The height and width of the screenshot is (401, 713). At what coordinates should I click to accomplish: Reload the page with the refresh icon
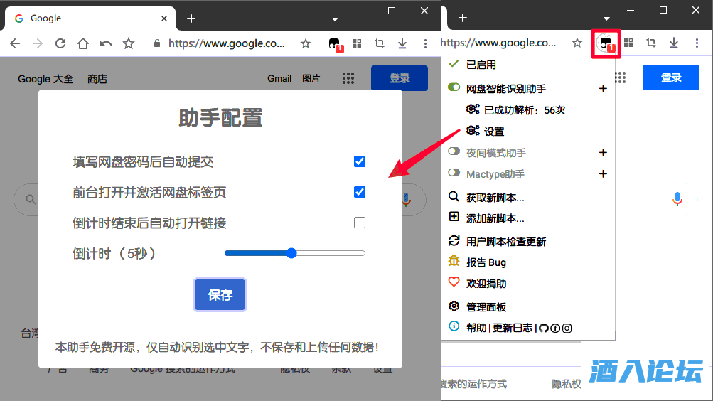(x=60, y=43)
